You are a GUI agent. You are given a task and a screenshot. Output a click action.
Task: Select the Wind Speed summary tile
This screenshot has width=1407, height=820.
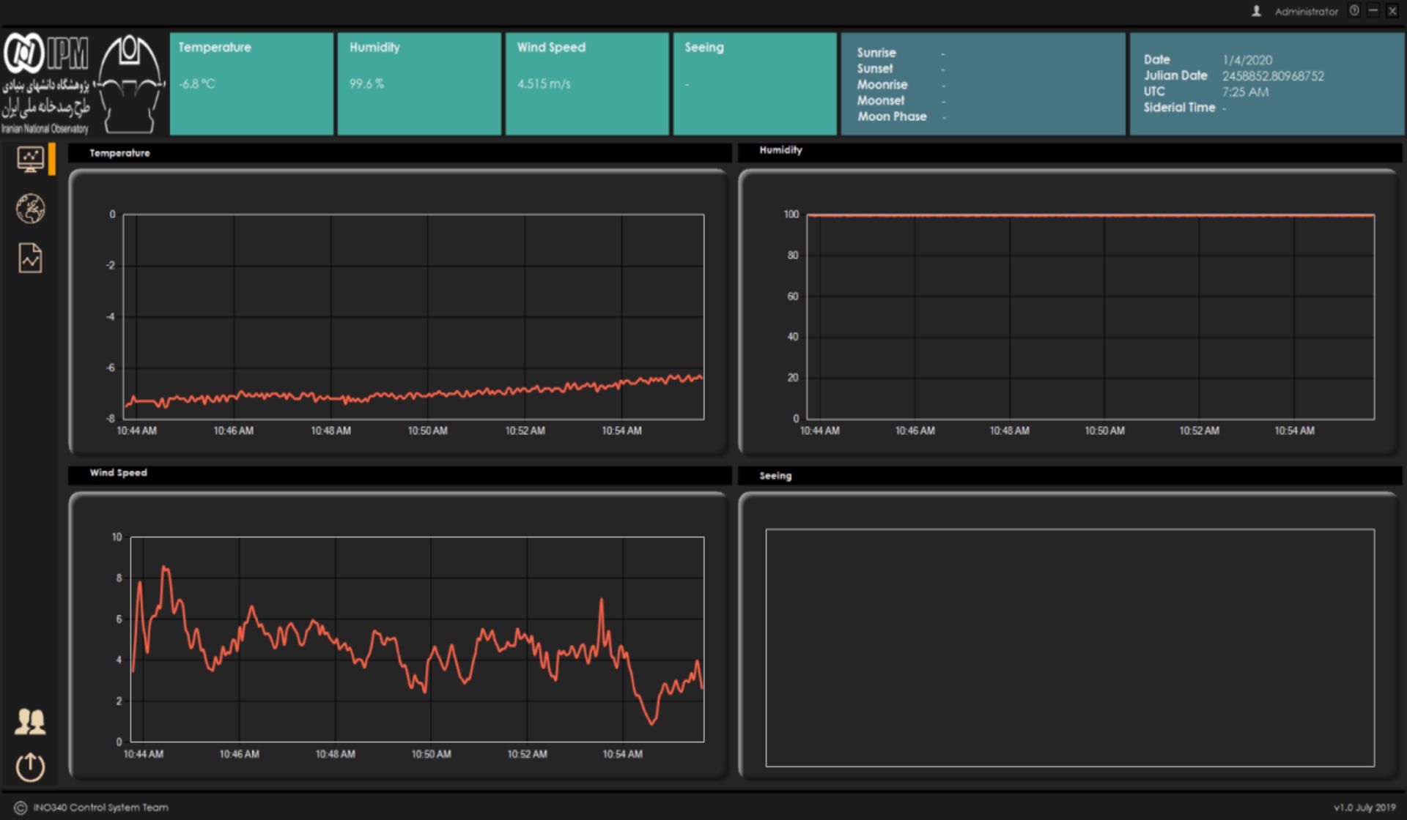(x=587, y=83)
